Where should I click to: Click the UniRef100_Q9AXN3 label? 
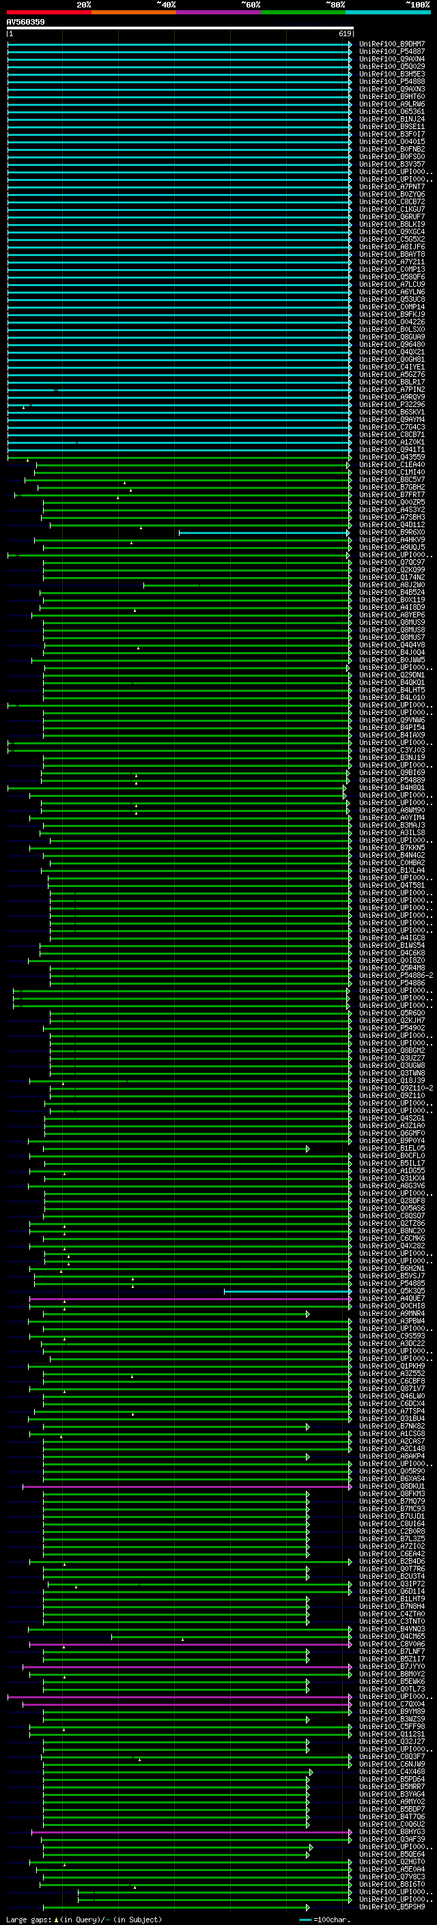pos(392,89)
